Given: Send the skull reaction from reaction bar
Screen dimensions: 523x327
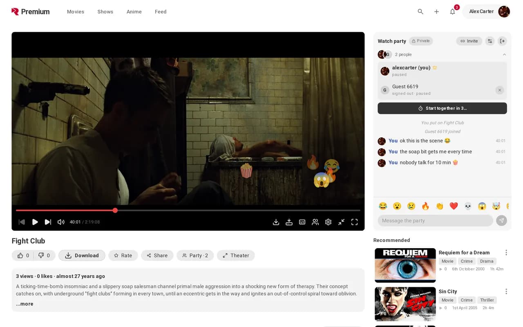Looking at the screenshot, I should (468, 206).
